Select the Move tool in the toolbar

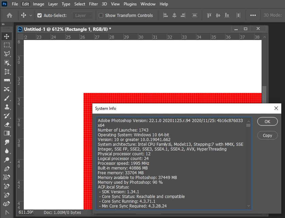tap(7, 36)
